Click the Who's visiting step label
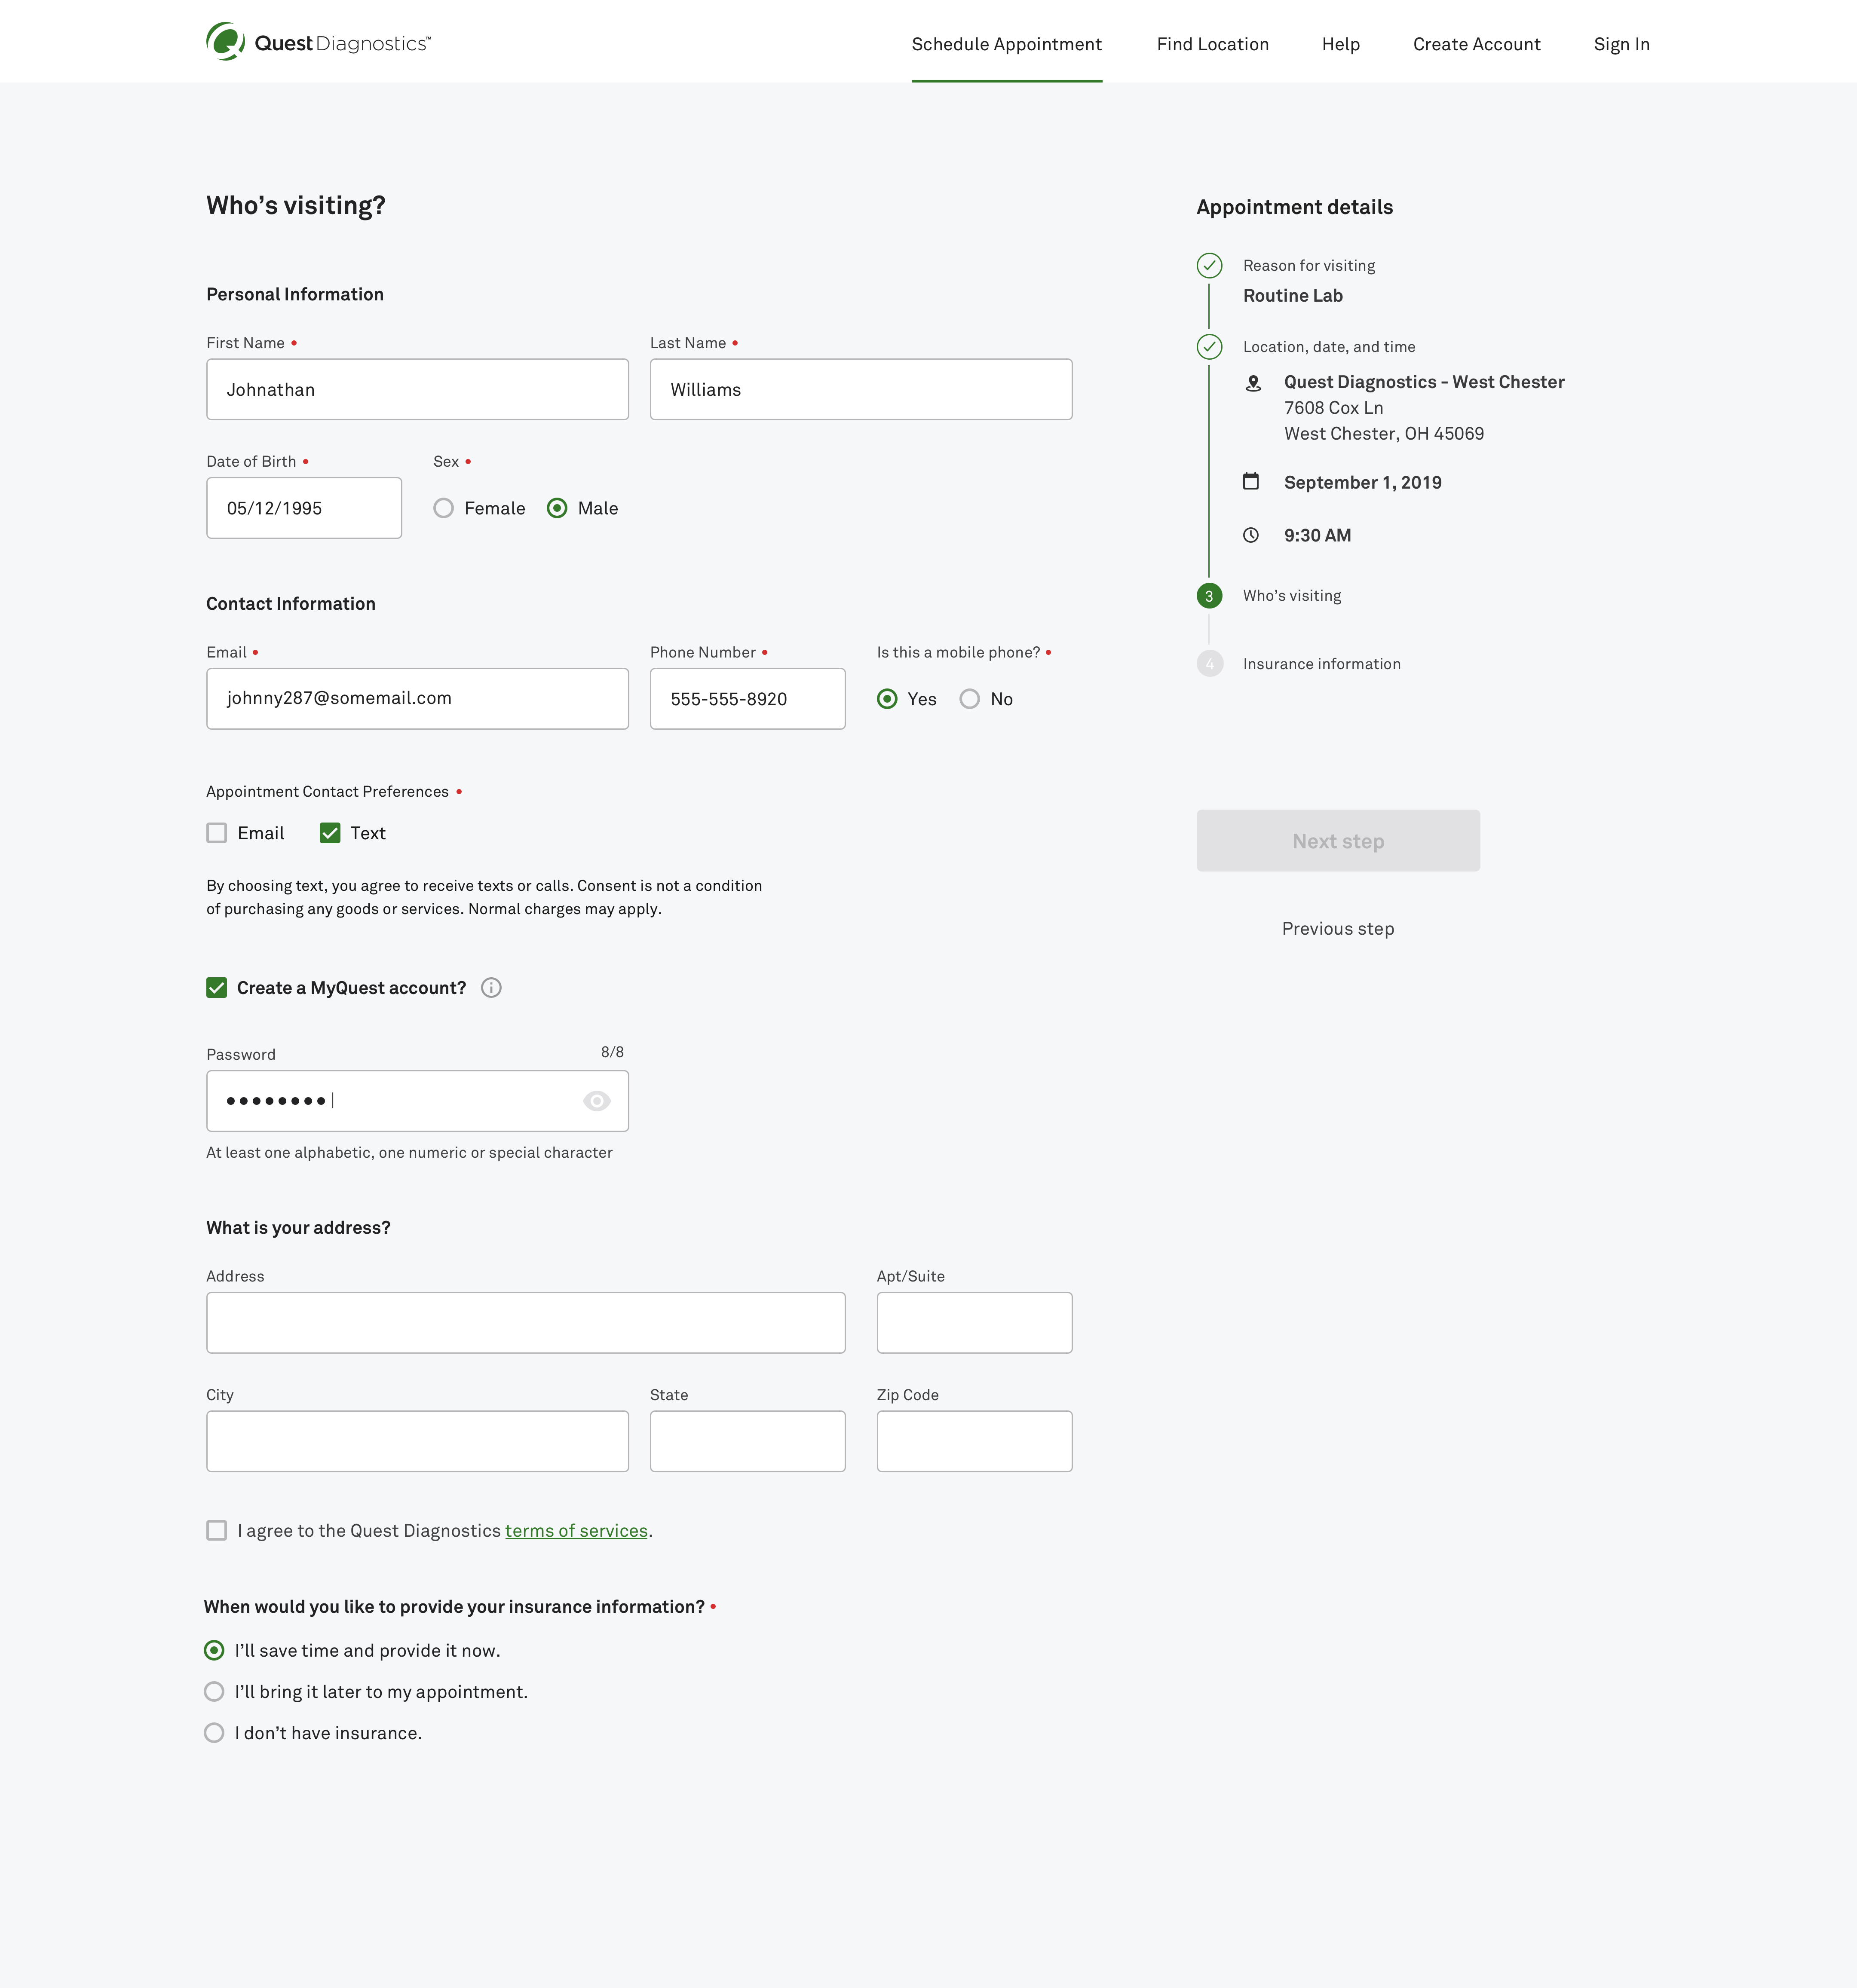Viewport: 1857px width, 1988px height. pyautogui.click(x=1292, y=596)
